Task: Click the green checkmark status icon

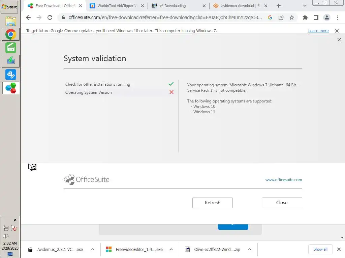Action: (171, 84)
